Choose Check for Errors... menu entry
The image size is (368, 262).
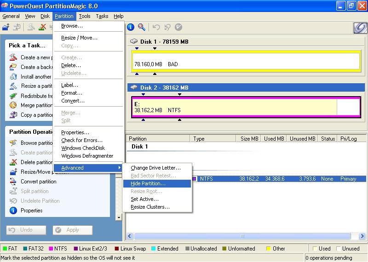pyautogui.click(x=88, y=140)
